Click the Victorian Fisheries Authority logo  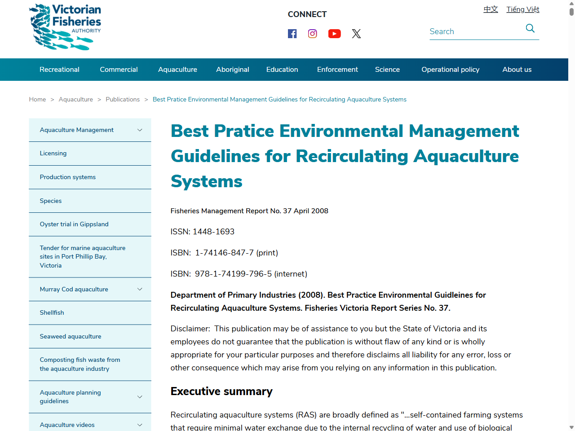[x=65, y=27]
